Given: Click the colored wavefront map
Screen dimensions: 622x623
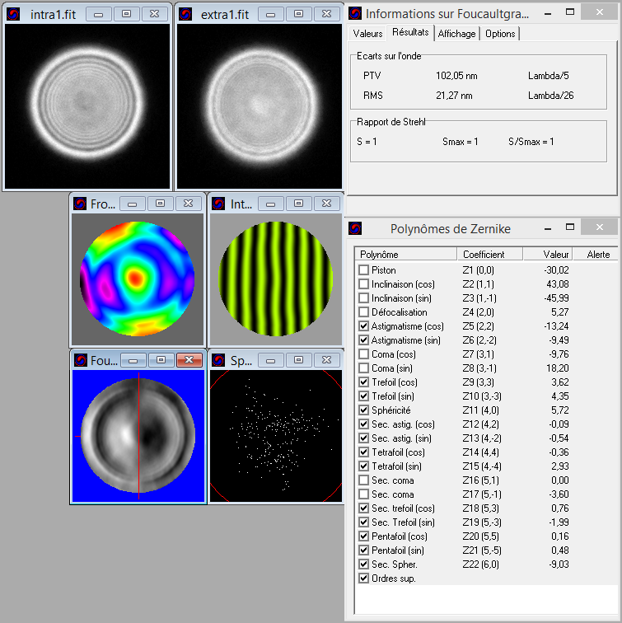Looking at the screenshot, I should pos(138,279).
